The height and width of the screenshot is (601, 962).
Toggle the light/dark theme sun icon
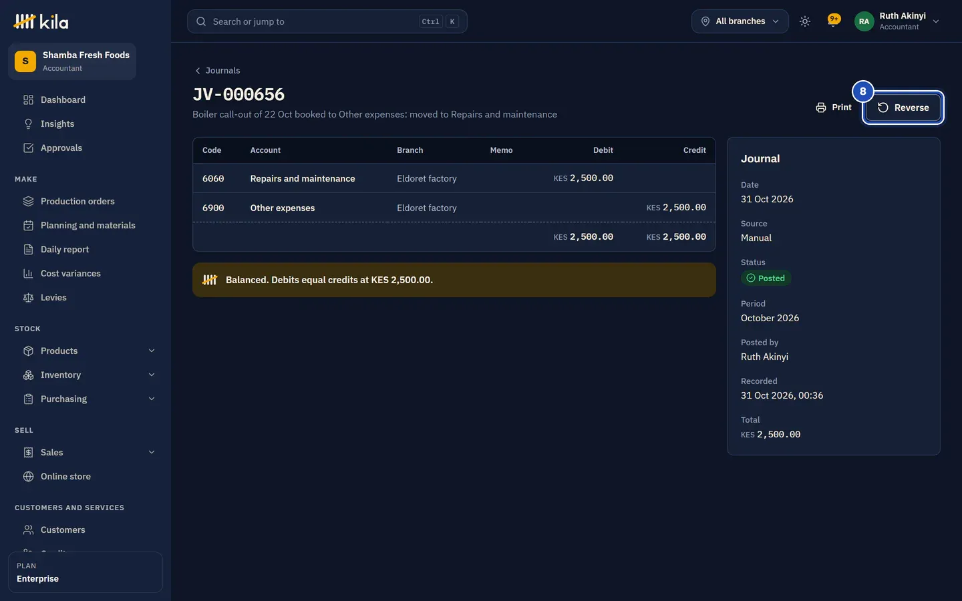(805, 21)
